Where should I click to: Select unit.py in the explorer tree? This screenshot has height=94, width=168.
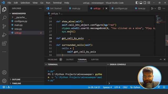[27, 33]
